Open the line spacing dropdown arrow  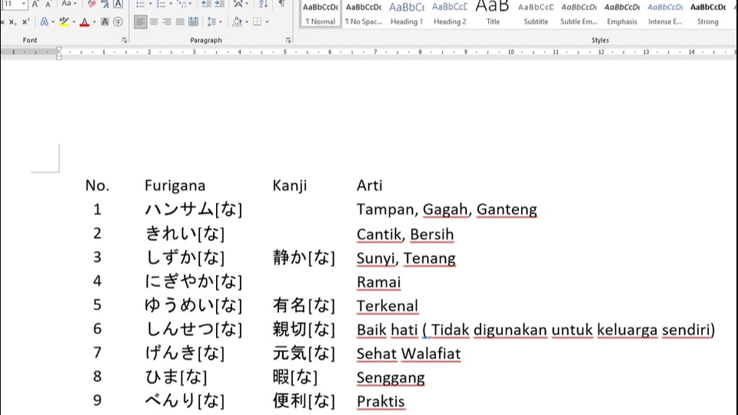[221, 22]
